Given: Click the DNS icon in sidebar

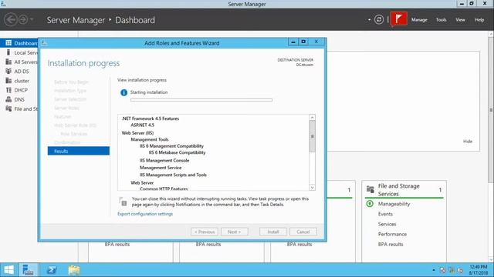Looking at the screenshot, I should point(8,99).
